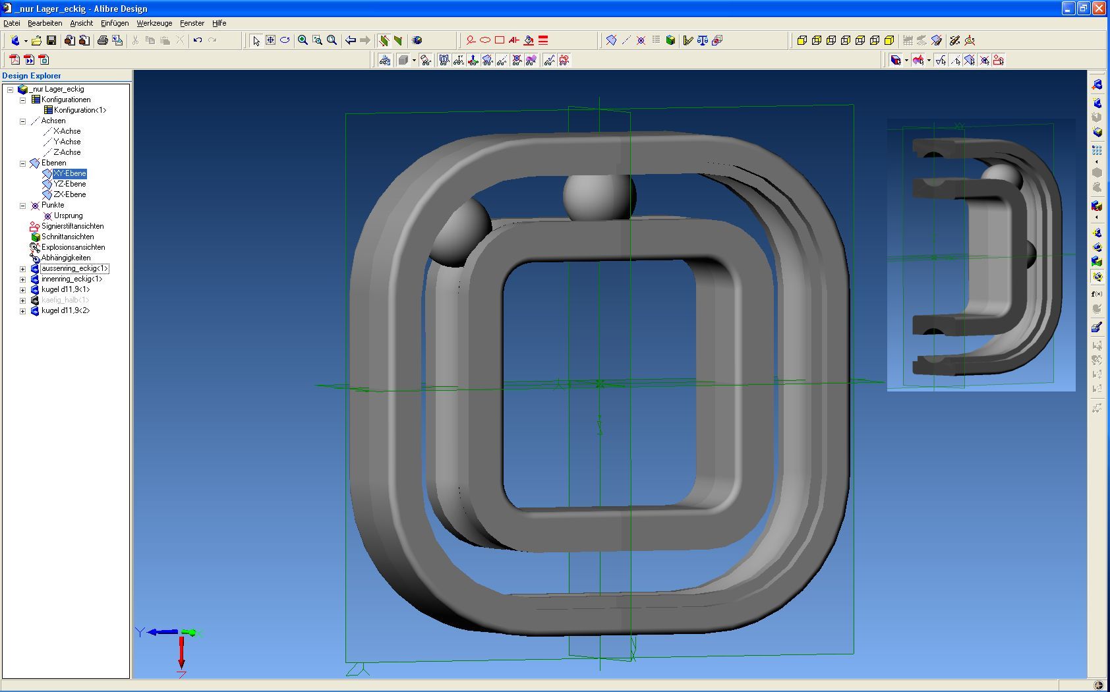Image resolution: width=1110 pixels, height=692 pixels.
Task: Insert an axis from the toolbar
Action: [x=626, y=41]
